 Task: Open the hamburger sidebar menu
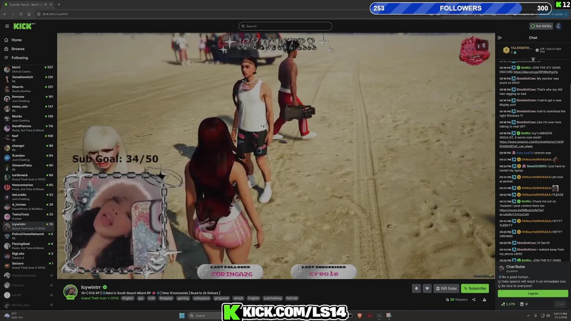tap(7, 26)
